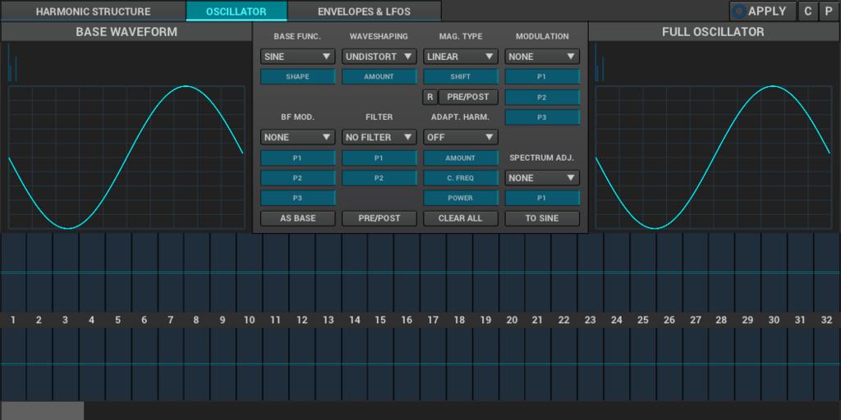Click the CLEAR ALL button
The width and height of the screenshot is (841, 420).
pyautogui.click(x=461, y=218)
